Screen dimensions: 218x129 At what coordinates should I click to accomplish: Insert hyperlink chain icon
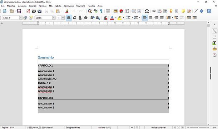[154, 11]
